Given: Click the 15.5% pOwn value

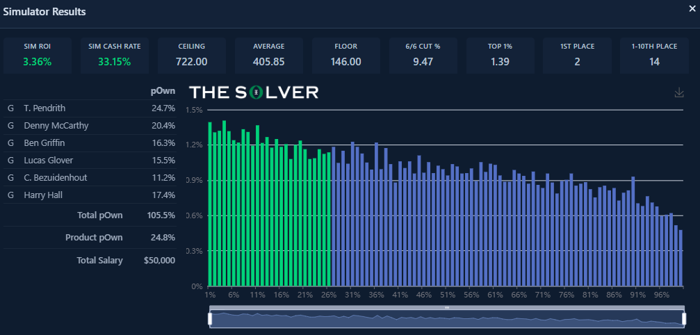Looking at the screenshot, I should click(x=163, y=160).
